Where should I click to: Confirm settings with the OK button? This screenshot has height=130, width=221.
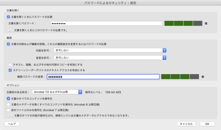coord(207,124)
